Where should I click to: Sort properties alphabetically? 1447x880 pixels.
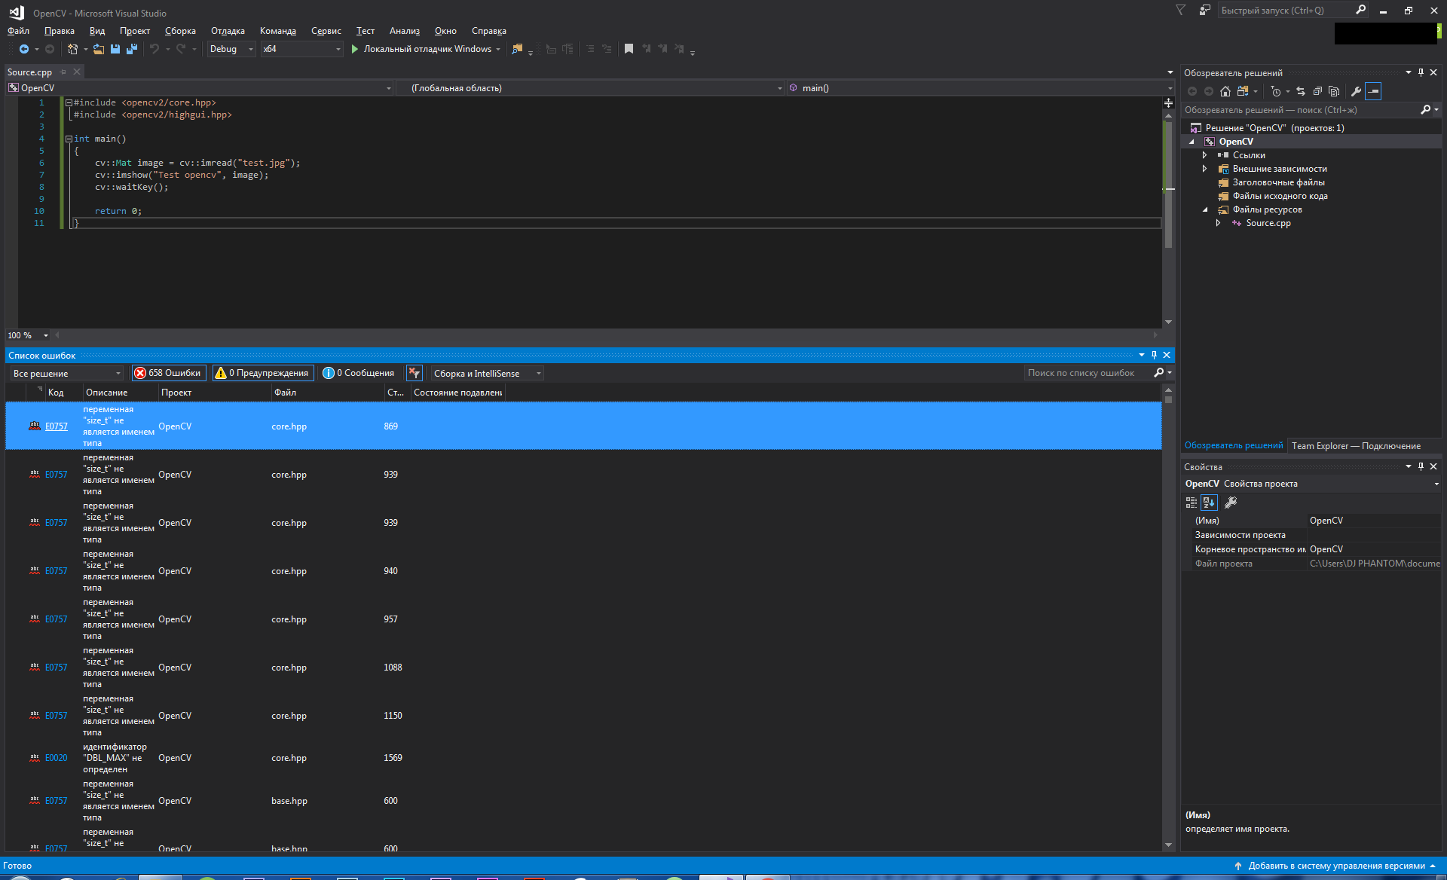click(1209, 503)
